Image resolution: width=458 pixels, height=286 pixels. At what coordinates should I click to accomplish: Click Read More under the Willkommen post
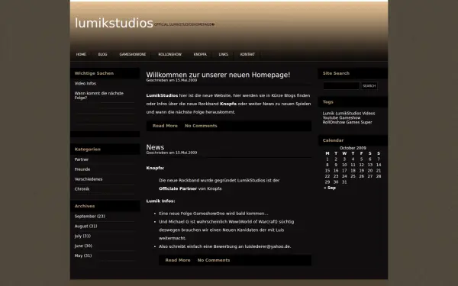click(165, 126)
